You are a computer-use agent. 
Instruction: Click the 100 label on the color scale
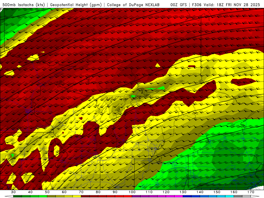click(x=132, y=192)
